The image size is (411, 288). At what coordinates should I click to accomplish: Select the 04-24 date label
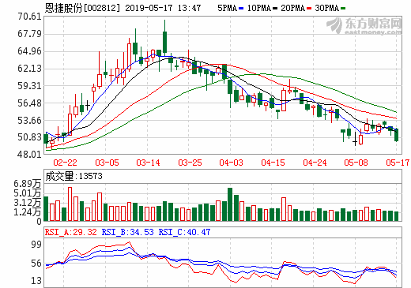[x=315, y=163]
